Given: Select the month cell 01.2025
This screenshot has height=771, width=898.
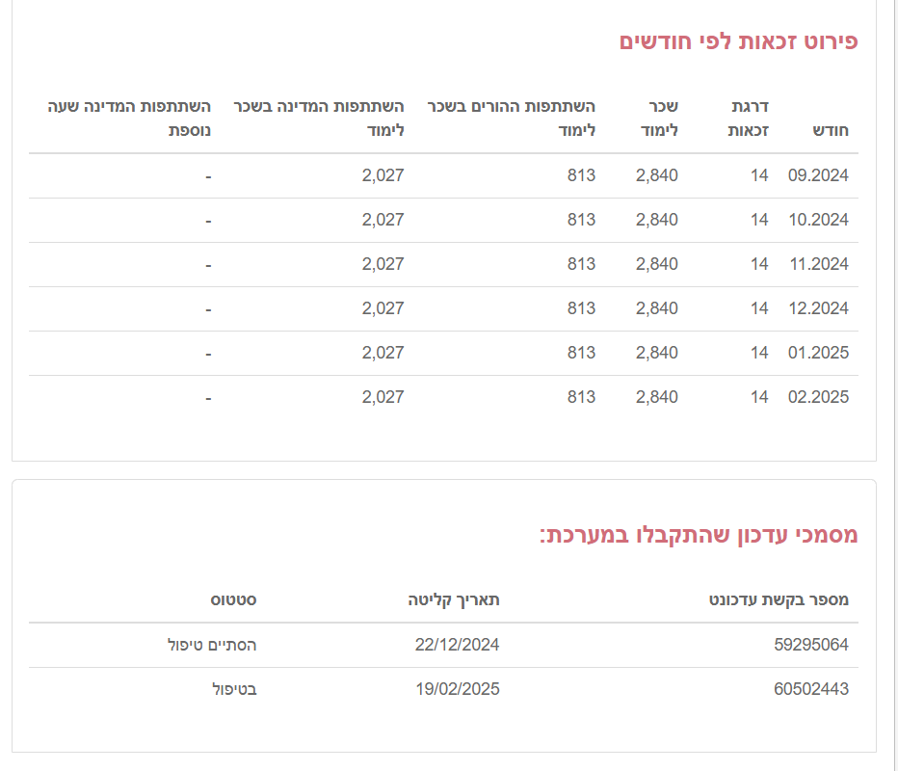Looking at the screenshot, I should (818, 353).
